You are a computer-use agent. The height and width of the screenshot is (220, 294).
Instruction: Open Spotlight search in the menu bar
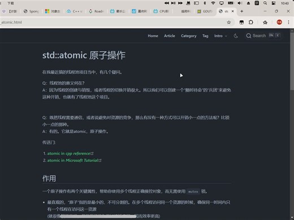coord(265,3)
